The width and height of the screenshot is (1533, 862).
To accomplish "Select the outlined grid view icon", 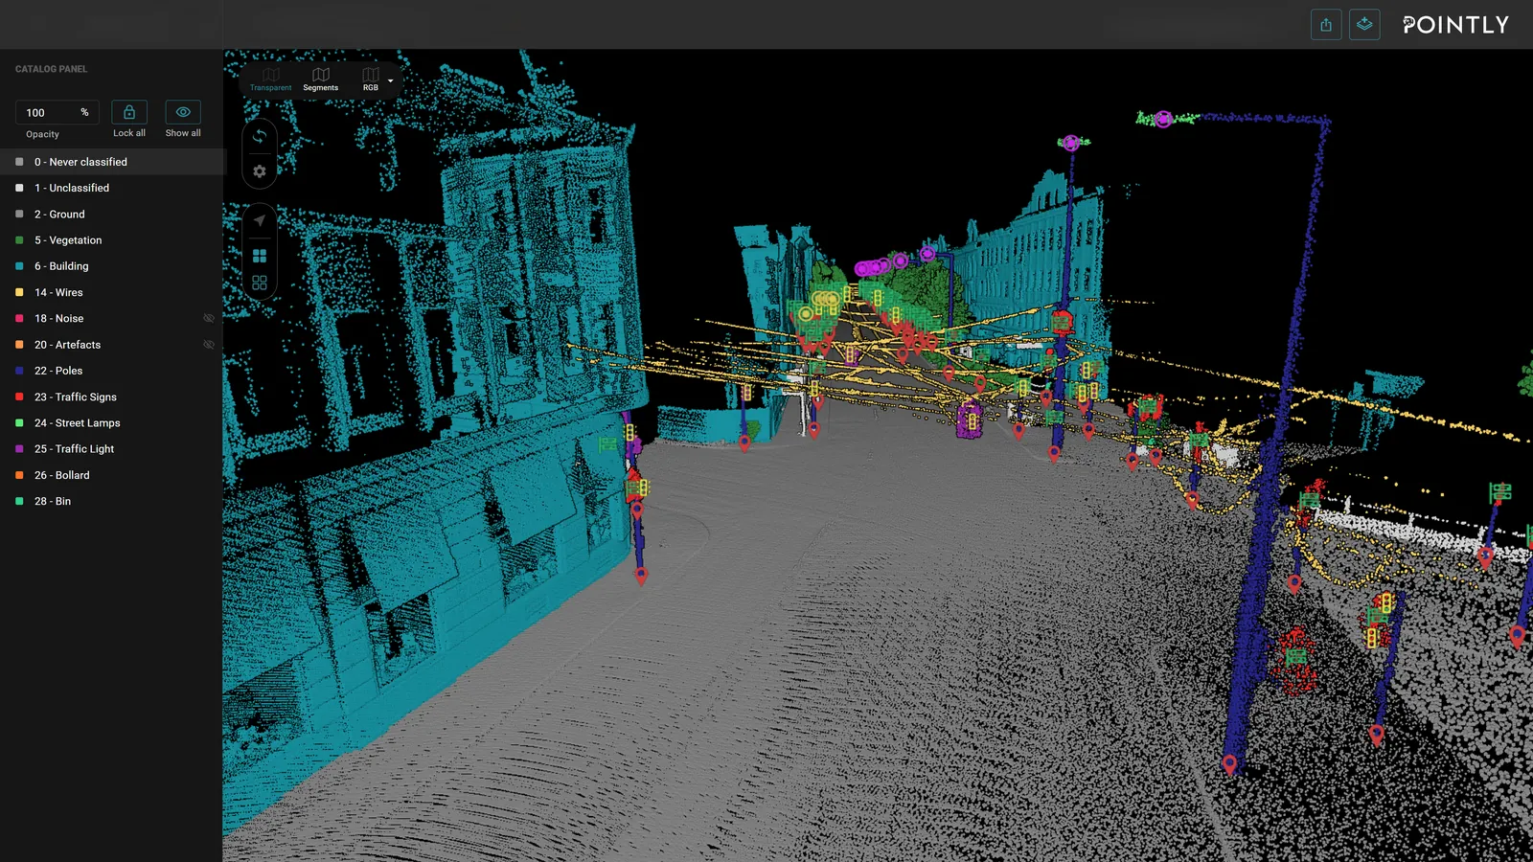I will pos(260,283).
